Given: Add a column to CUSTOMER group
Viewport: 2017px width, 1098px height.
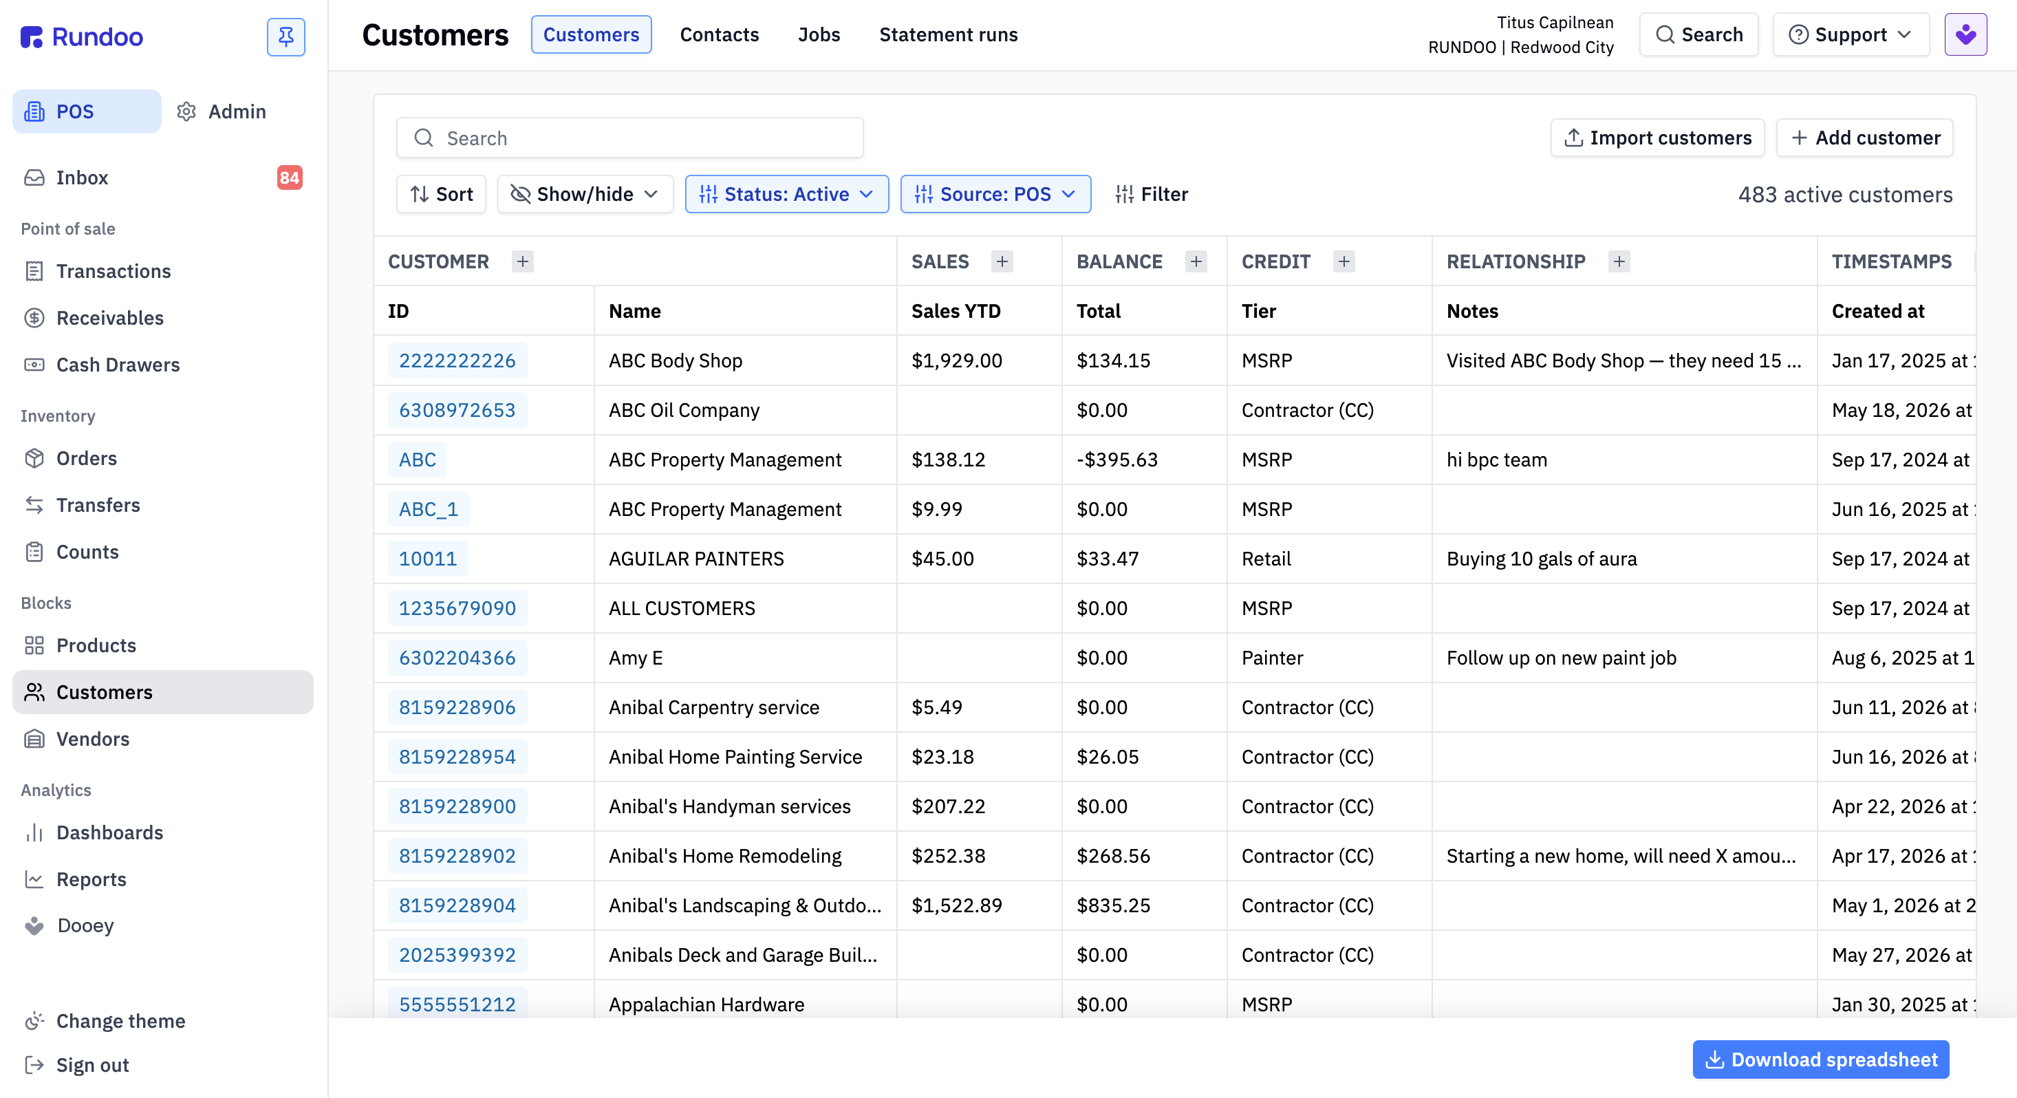Looking at the screenshot, I should coord(522,261).
